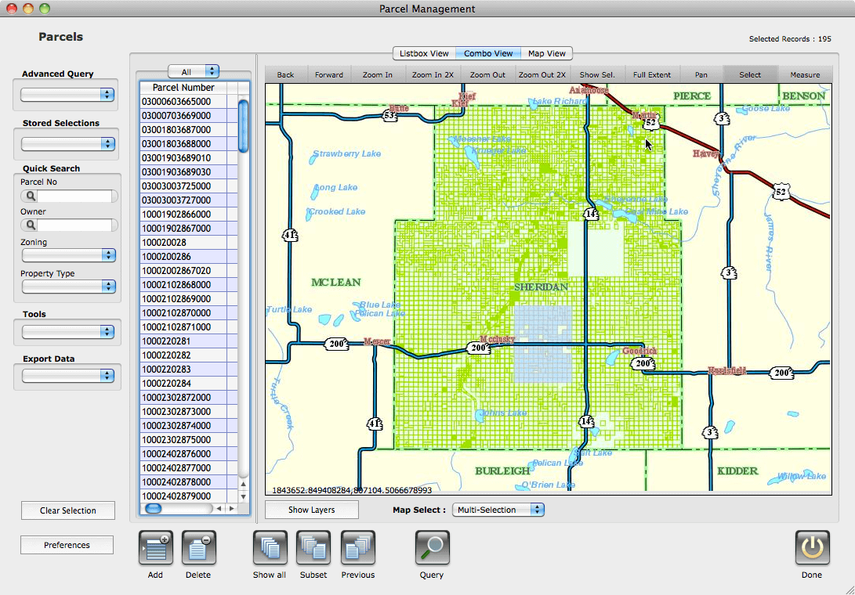Click the Done power icon
The image size is (855, 595).
pos(812,547)
